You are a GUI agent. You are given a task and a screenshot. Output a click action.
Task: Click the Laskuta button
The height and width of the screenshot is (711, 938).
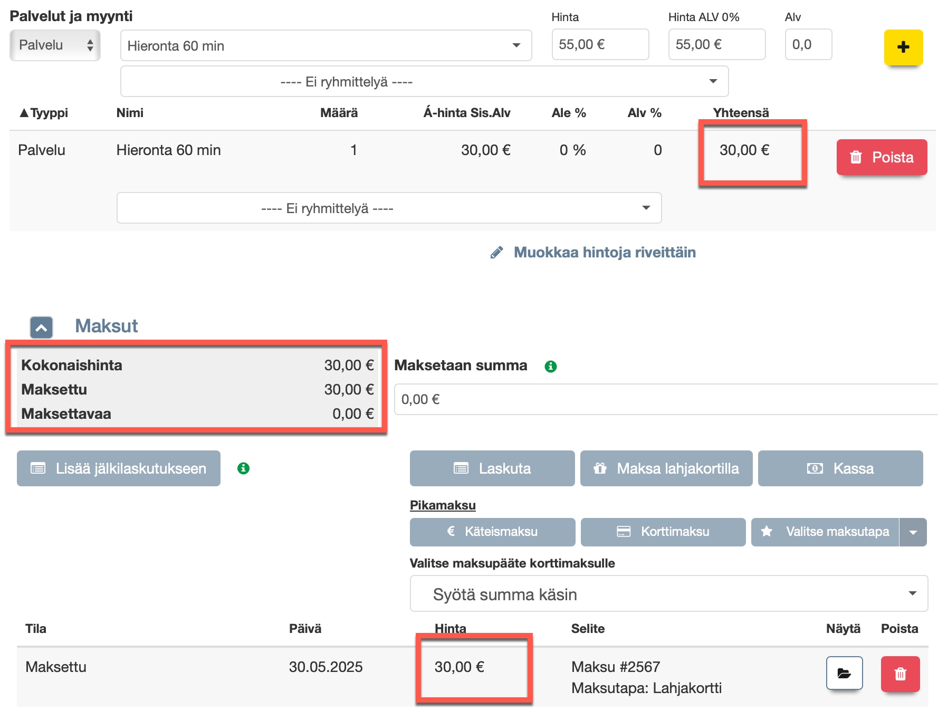pos(492,468)
